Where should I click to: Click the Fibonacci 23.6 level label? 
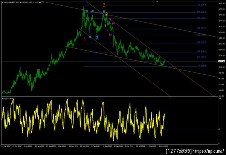(202, 51)
